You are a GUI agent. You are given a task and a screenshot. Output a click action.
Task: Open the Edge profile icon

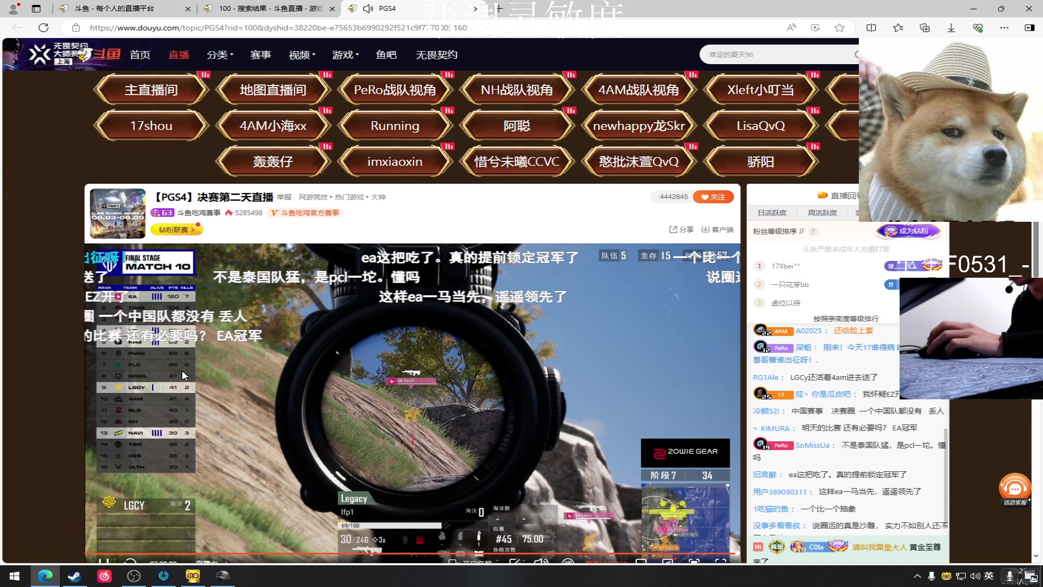pyautogui.click(x=14, y=9)
